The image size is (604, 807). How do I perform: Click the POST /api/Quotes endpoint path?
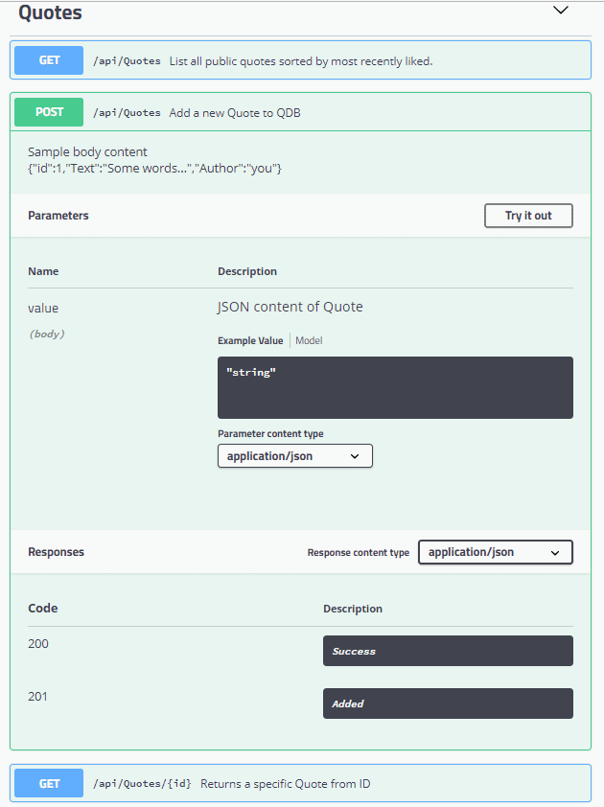coord(127,113)
